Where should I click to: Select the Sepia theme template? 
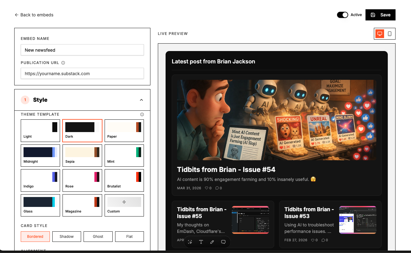[x=82, y=156]
